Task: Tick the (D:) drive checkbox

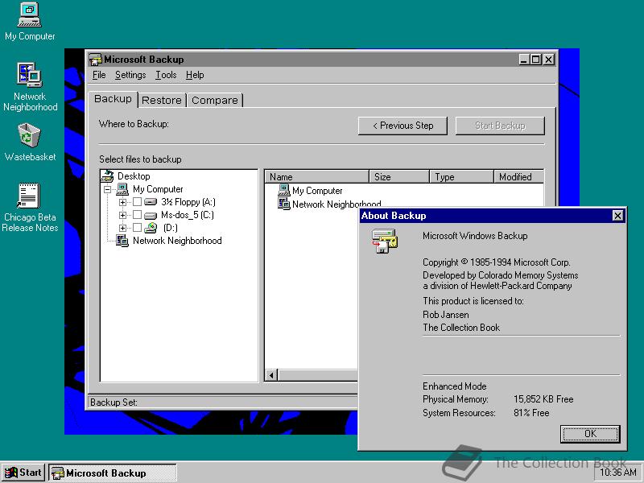Action: (x=137, y=228)
